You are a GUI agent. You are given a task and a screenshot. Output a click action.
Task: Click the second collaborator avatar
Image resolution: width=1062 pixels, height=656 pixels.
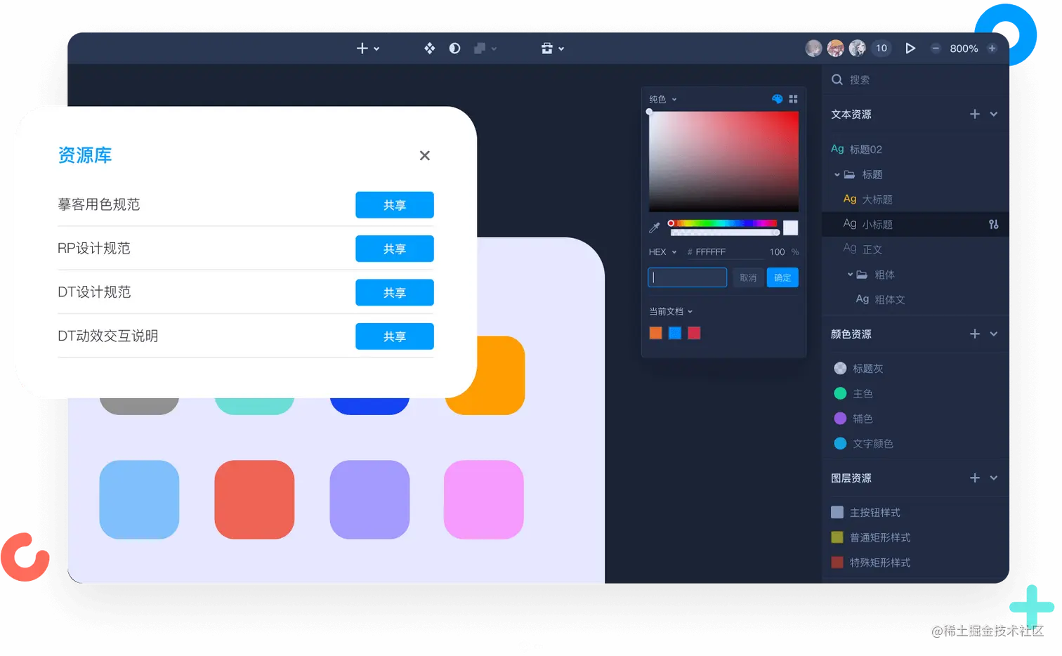[835, 48]
